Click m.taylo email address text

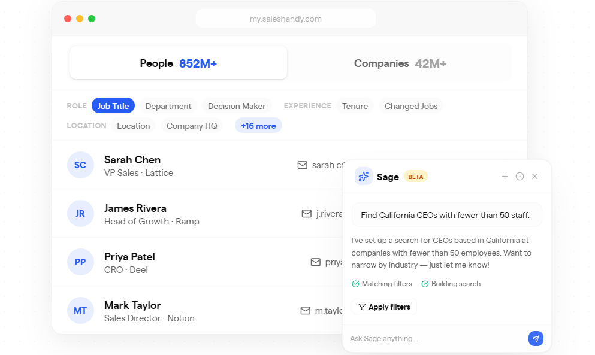tap(328, 311)
